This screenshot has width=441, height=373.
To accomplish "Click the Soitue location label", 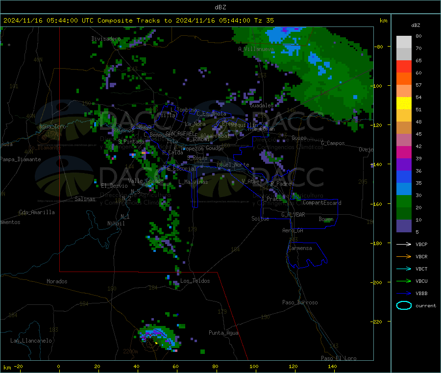I will pos(260,219).
